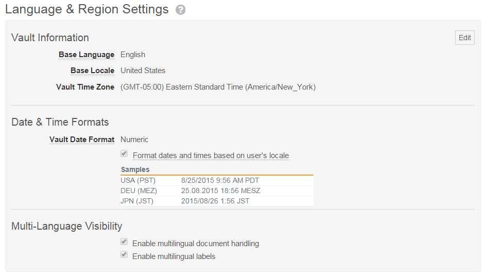Screen dimensions: 486x276
Task: Toggle Enable multilingual labels checkbox
Action: click(124, 255)
